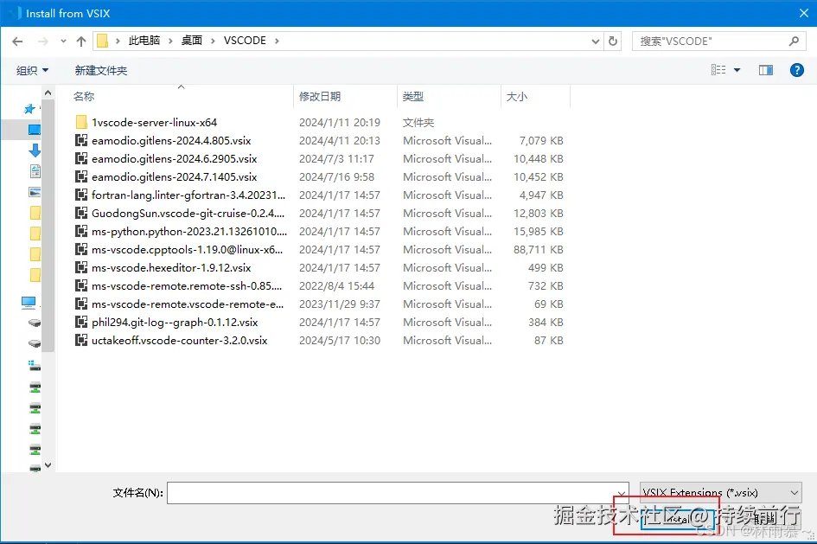Screen dimensions: 817x544
Task: Click the Install button
Action: click(x=675, y=519)
